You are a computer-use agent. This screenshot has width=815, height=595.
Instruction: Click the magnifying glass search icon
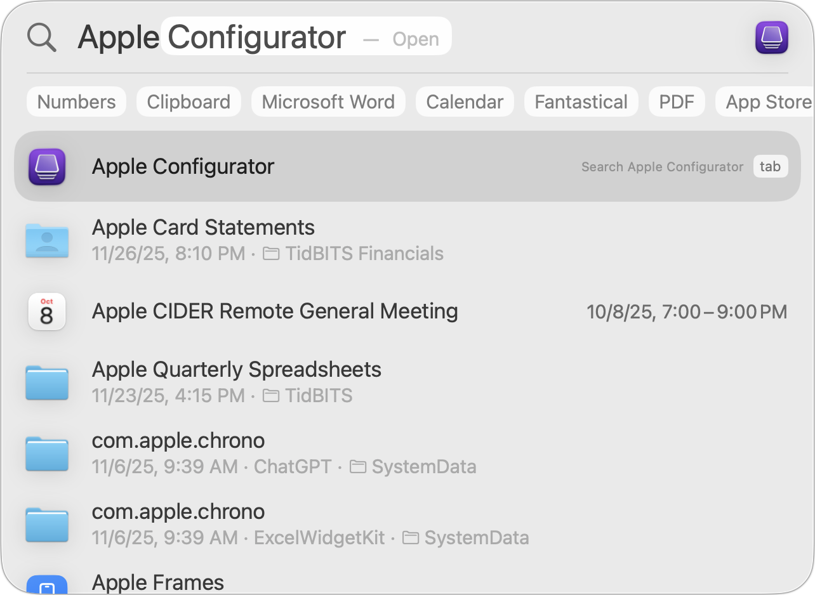pos(42,38)
